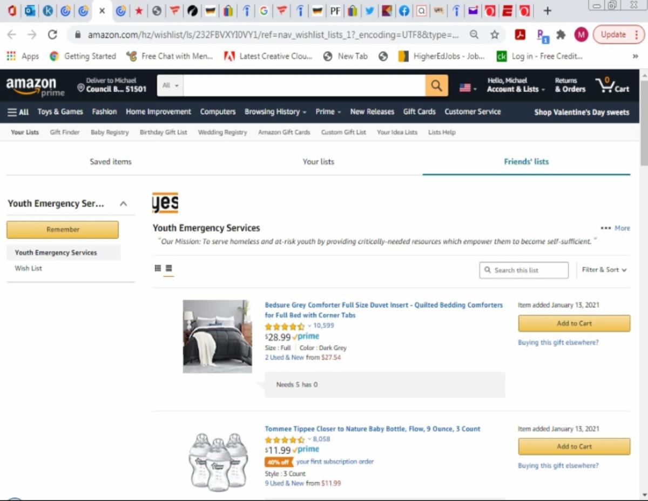The width and height of the screenshot is (648, 501).
Task: Open the Filter & Sort dropdown
Action: click(604, 270)
